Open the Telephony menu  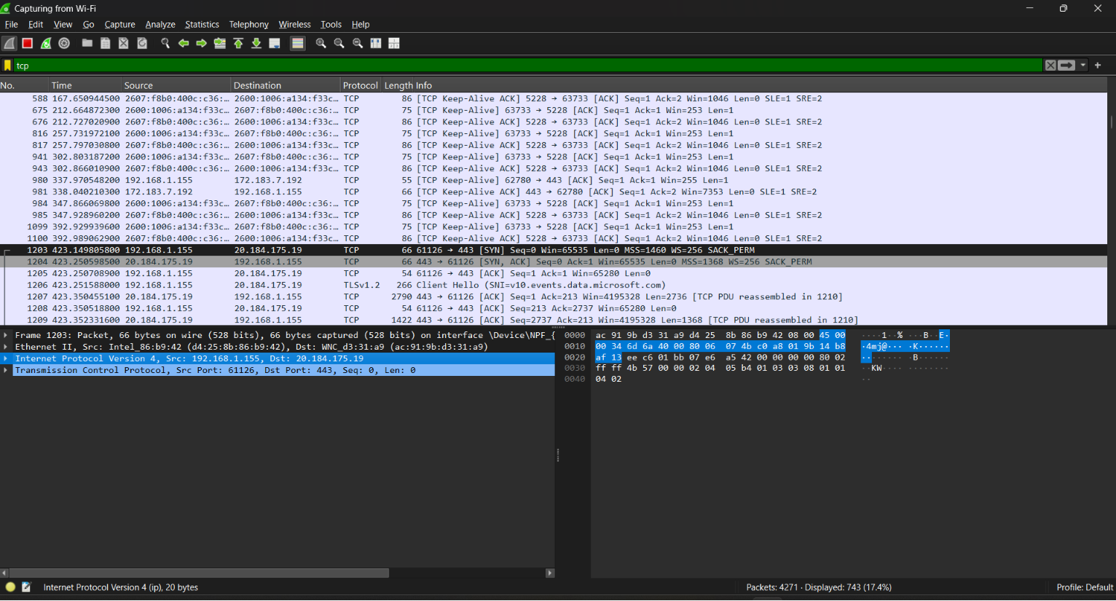248,24
